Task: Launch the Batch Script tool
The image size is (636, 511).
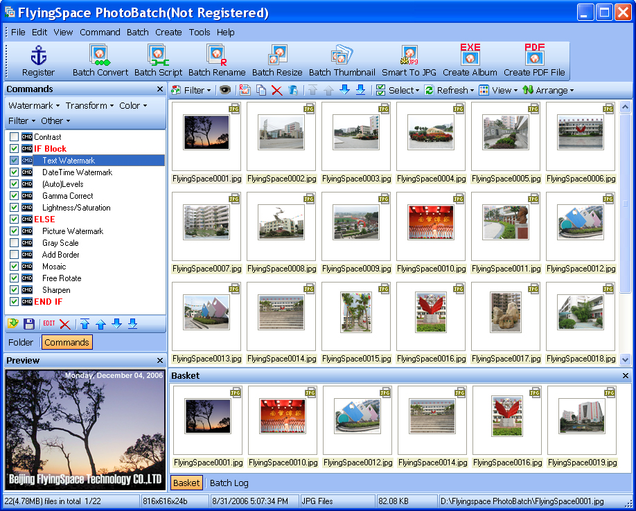Action: coord(158,61)
